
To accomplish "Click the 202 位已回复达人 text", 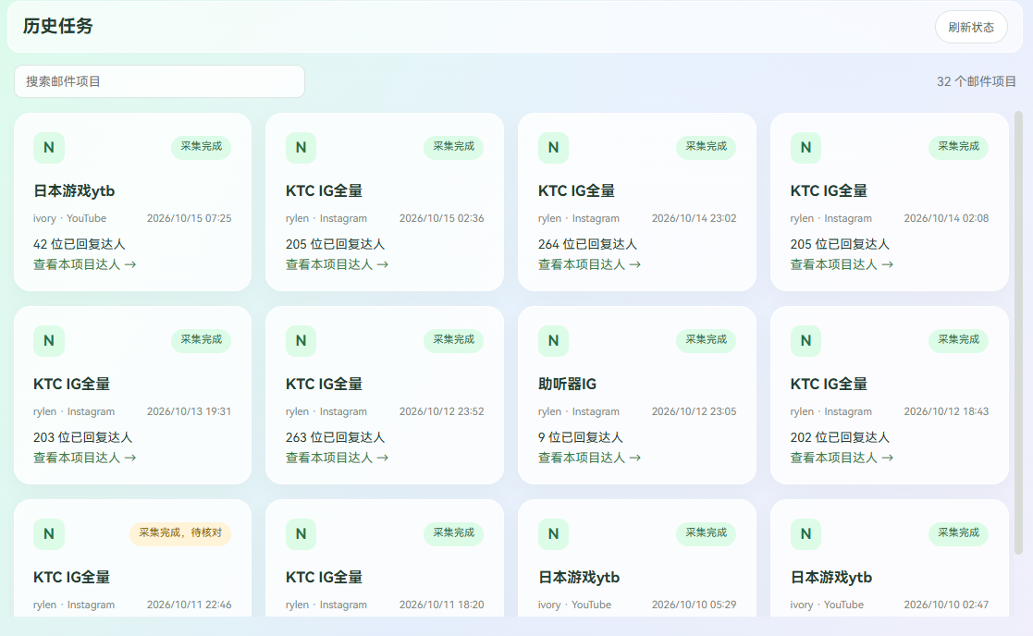I will (x=840, y=437).
